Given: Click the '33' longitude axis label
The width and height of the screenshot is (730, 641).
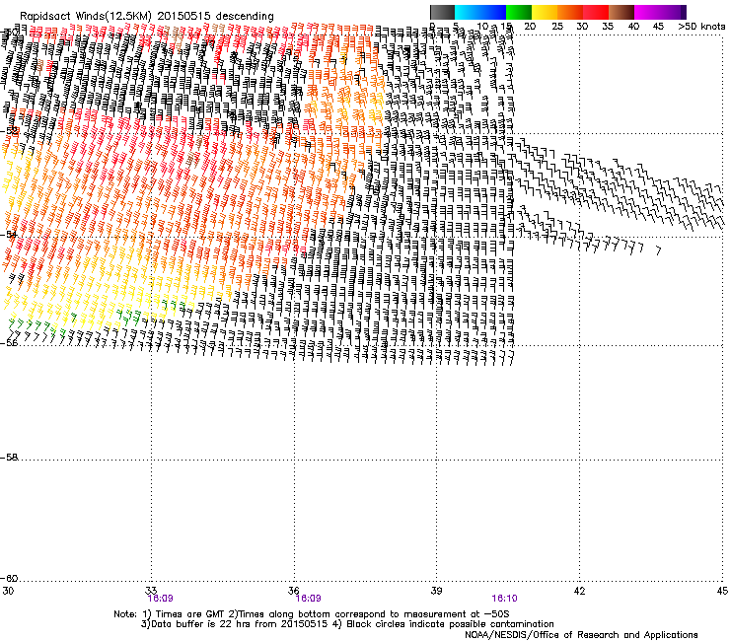Looking at the screenshot, I should (151, 591).
